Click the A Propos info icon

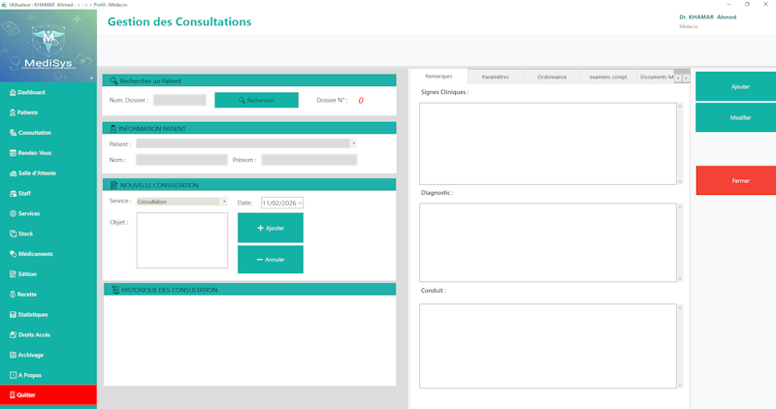13,375
